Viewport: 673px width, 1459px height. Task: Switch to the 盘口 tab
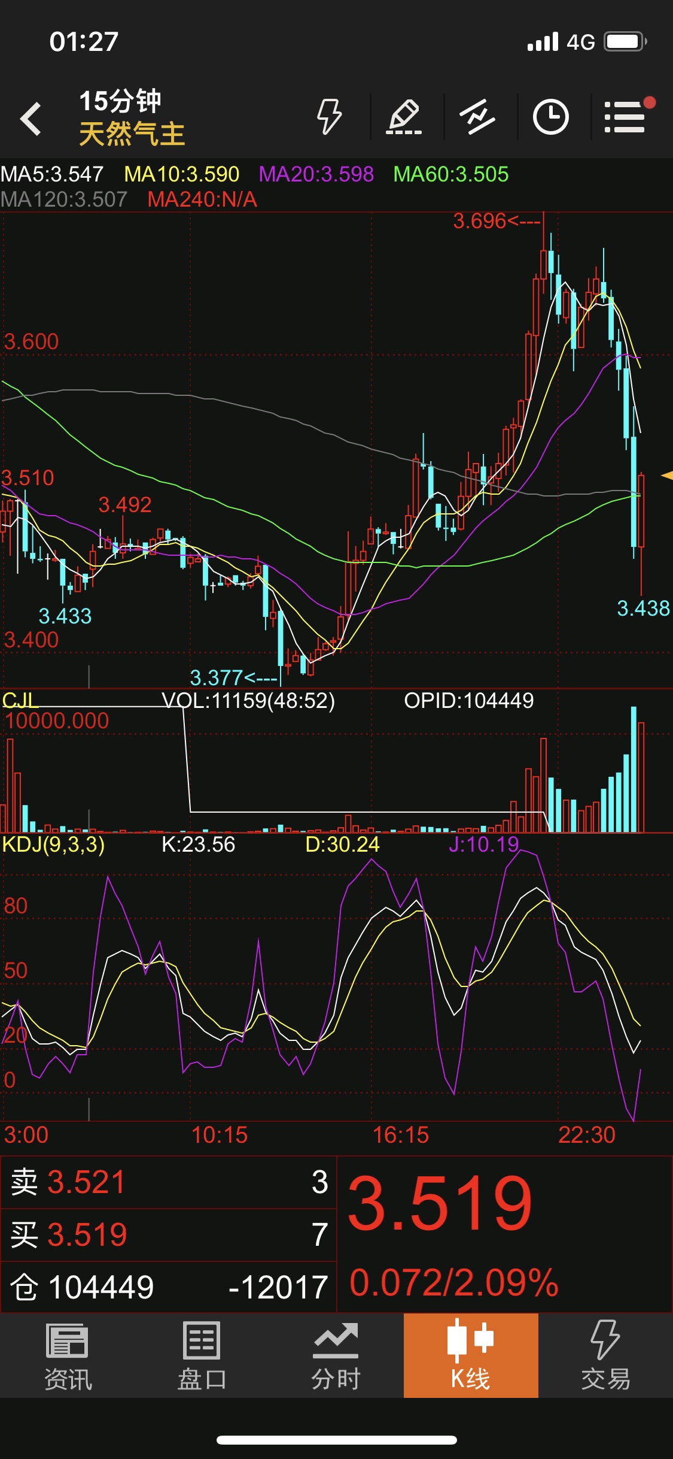(202, 1355)
